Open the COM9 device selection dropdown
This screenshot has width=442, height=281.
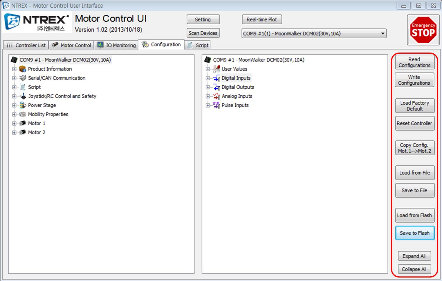pos(314,33)
